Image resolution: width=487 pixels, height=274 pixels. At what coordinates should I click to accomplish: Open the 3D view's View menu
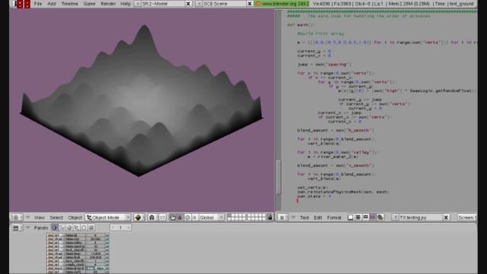pos(39,218)
